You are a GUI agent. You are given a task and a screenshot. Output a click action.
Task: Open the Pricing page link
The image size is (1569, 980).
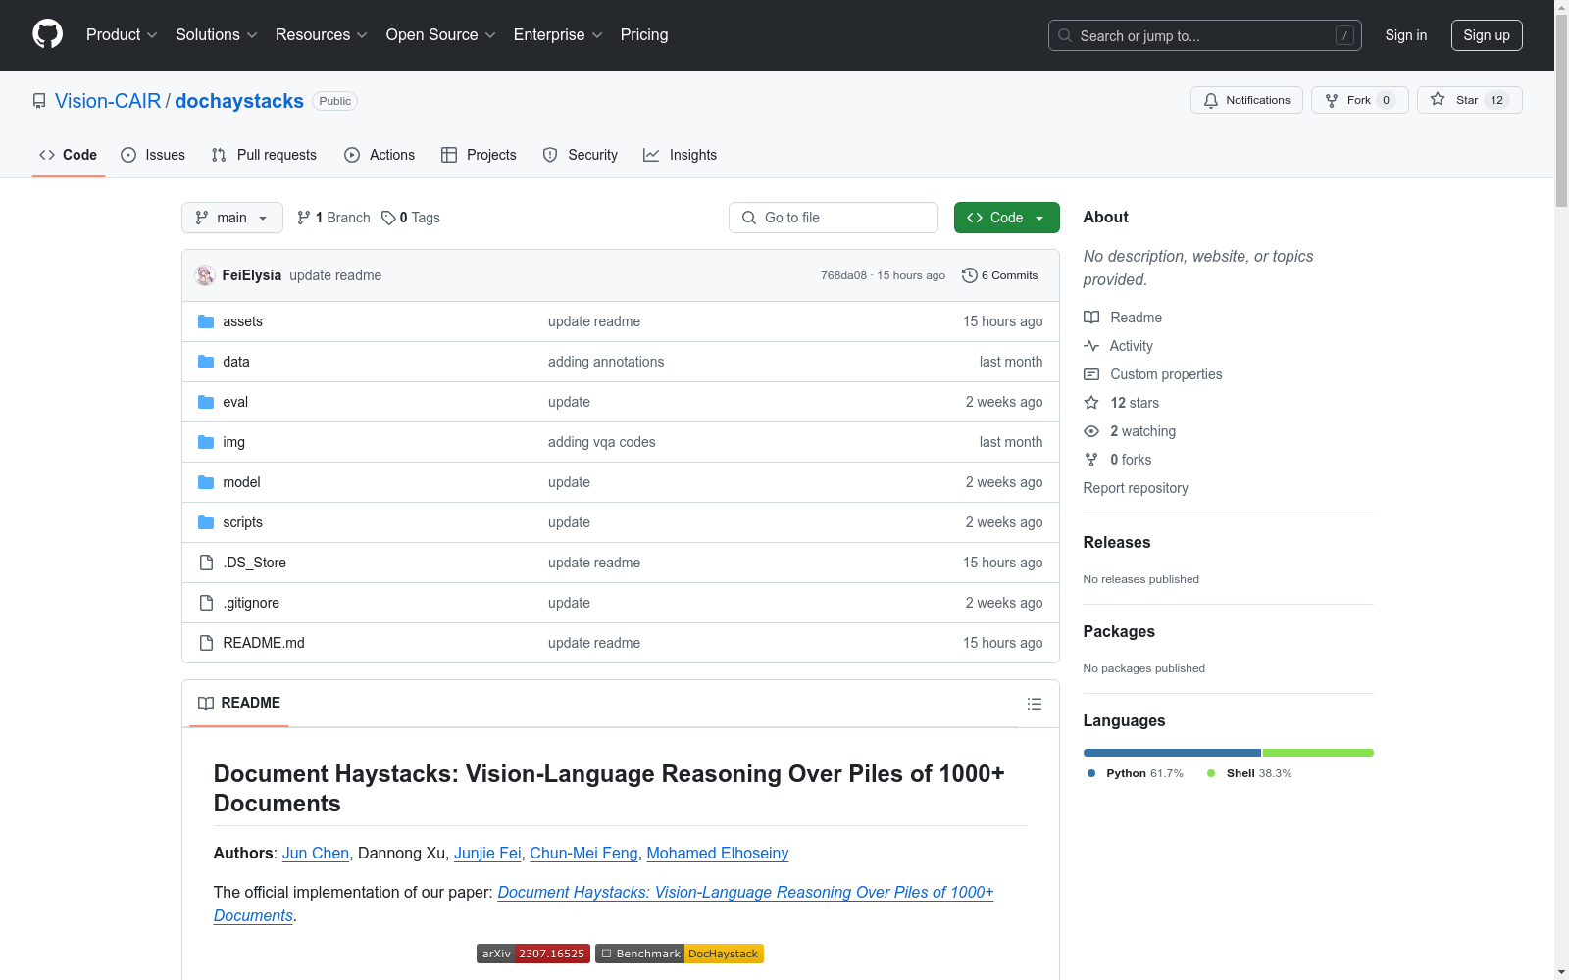pyautogui.click(x=644, y=35)
